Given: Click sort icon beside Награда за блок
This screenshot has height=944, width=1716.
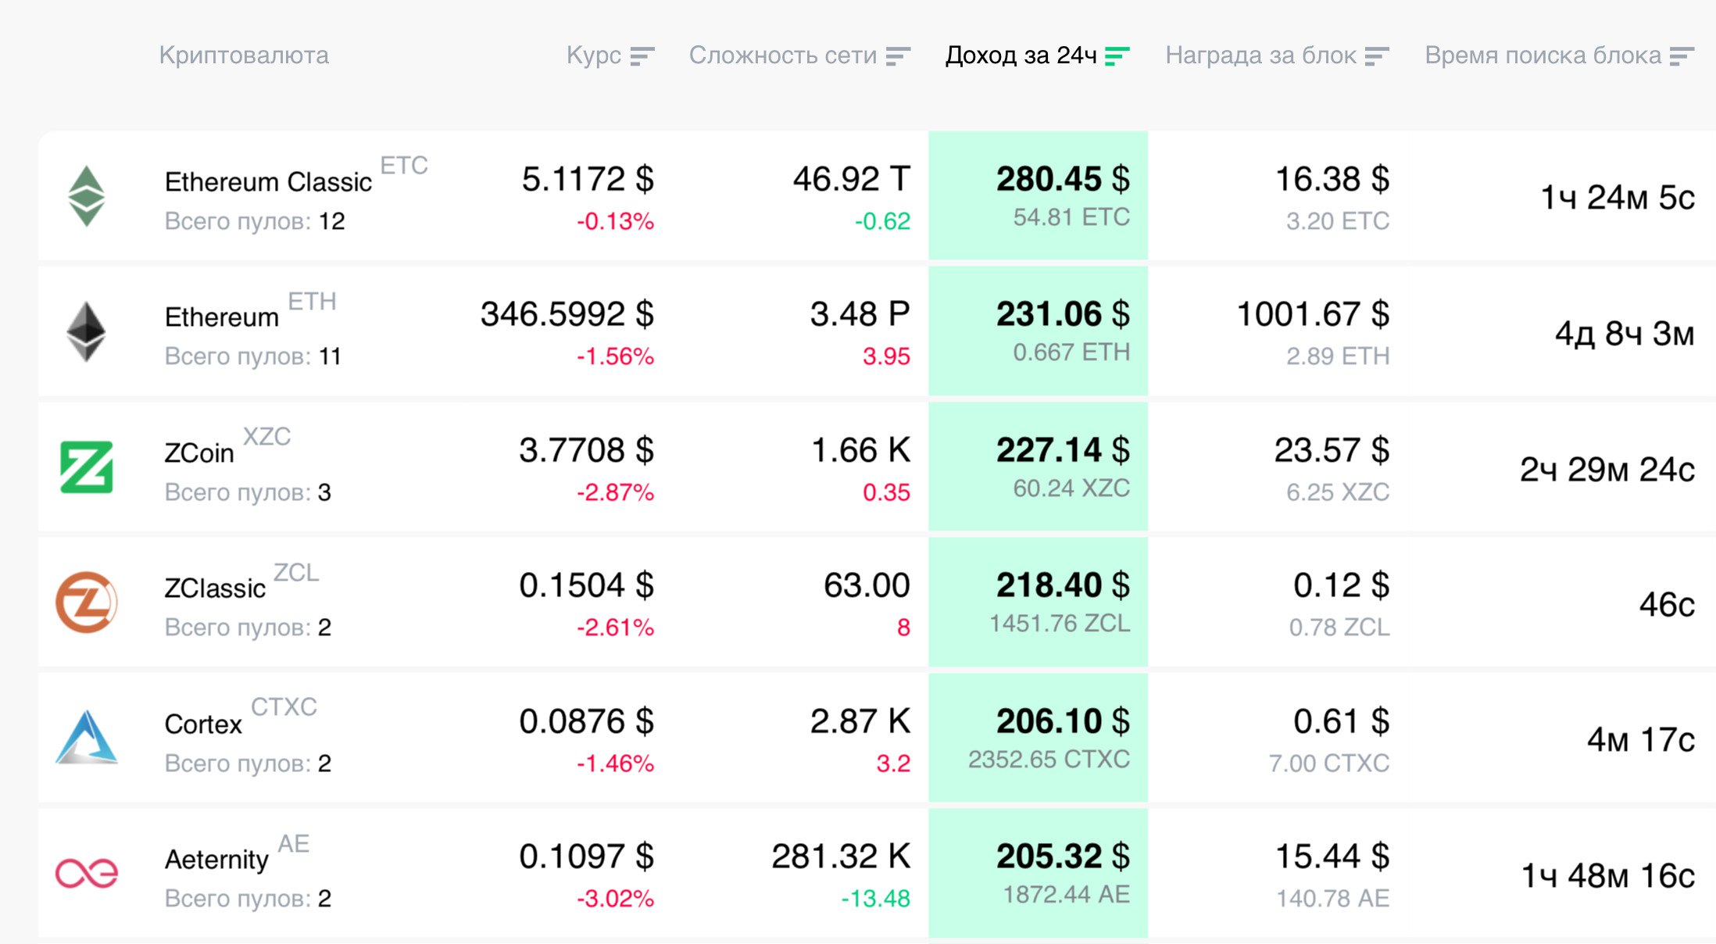Looking at the screenshot, I should (x=1377, y=56).
